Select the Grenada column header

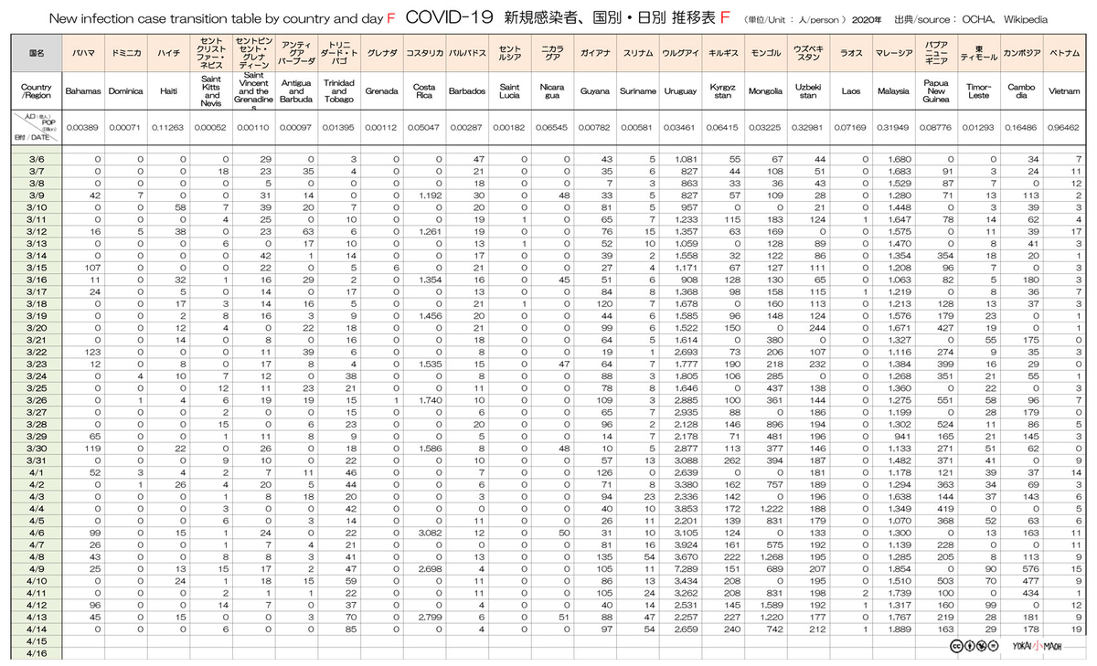pyautogui.click(x=381, y=91)
